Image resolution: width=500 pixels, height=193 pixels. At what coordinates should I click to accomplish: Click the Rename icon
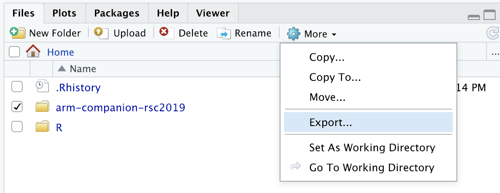[224, 33]
